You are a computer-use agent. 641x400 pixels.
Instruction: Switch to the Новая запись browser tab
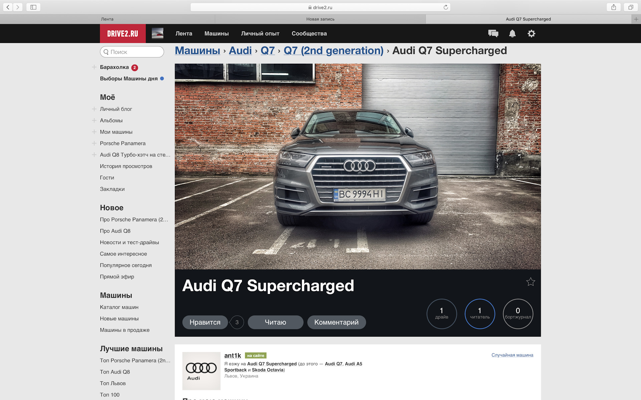pyautogui.click(x=320, y=19)
